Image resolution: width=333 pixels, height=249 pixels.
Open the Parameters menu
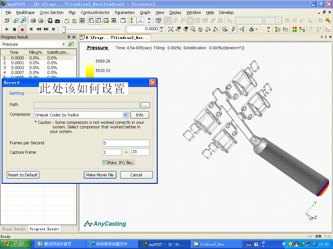coord(125,13)
